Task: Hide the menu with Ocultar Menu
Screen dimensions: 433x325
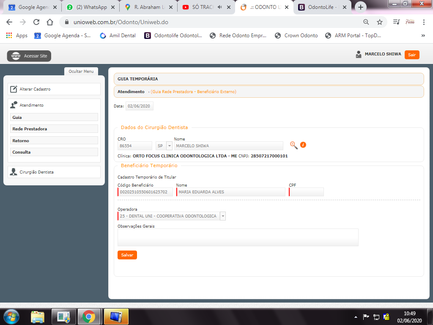Action: 81,71
